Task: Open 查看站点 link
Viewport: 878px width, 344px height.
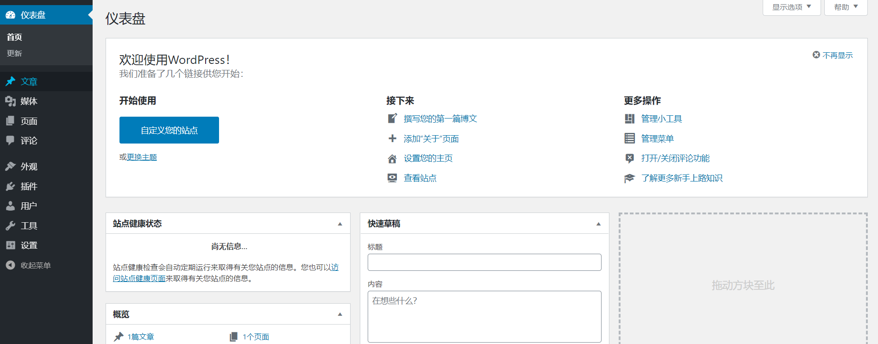Action: (420, 178)
